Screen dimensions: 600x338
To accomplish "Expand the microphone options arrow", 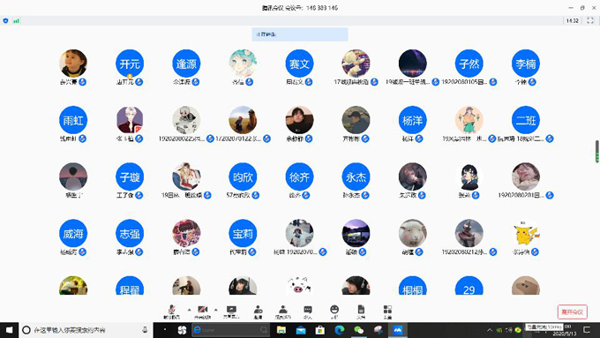I will [189, 310].
